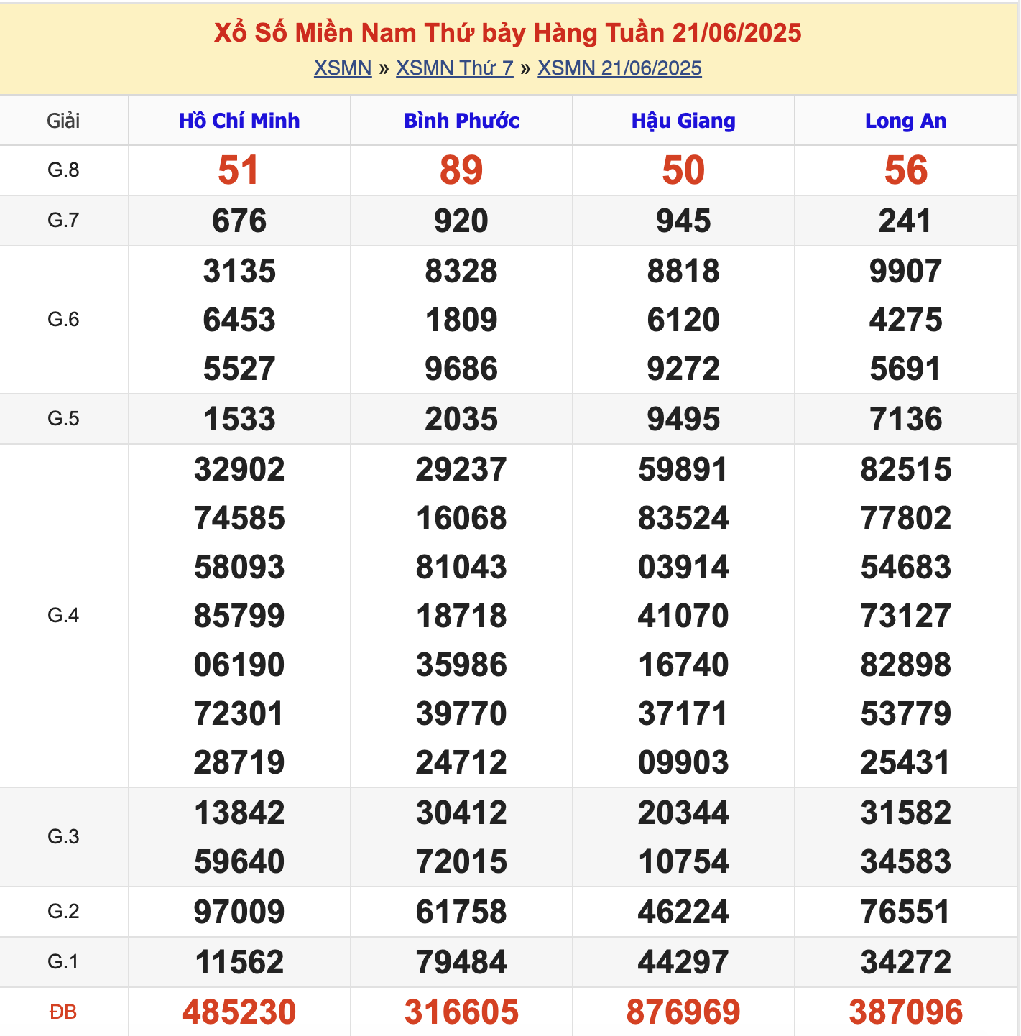Click the G.1 number 11562
Image resolution: width=1021 pixels, height=1036 pixels.
coord(239,963)
